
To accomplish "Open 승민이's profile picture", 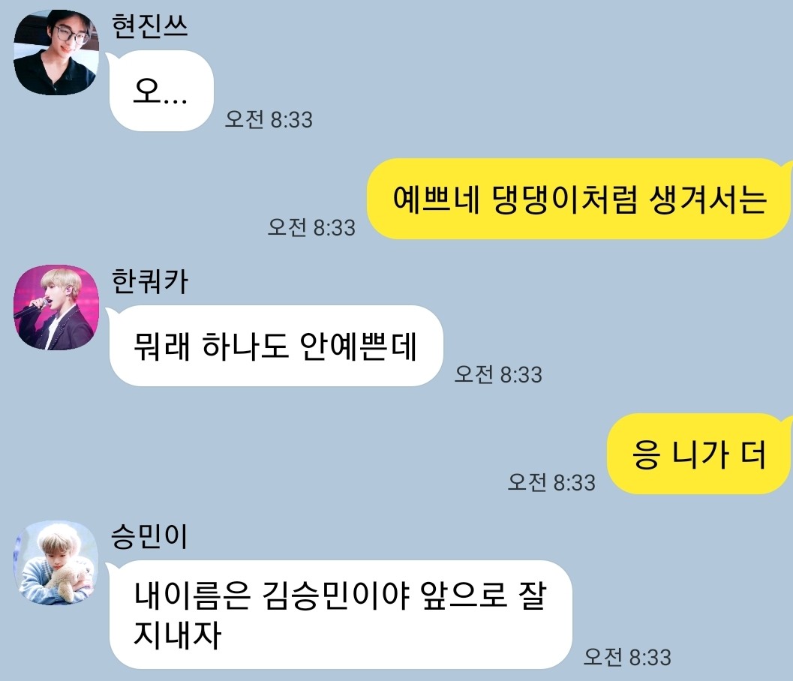I will (x=56, y=562).
